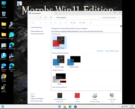
Task: Navigate up one level with up arrow
Action: 40,18
